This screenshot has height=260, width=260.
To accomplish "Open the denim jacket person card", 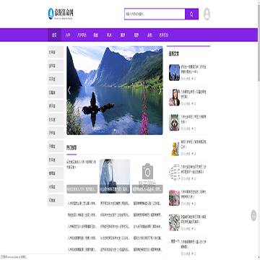I will tap(115, 176).
